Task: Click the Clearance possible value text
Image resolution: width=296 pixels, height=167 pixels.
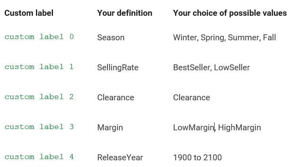Action: pos(191,98)
